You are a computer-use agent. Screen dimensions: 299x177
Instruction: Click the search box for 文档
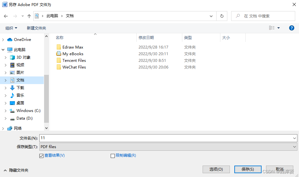[263, 16]
